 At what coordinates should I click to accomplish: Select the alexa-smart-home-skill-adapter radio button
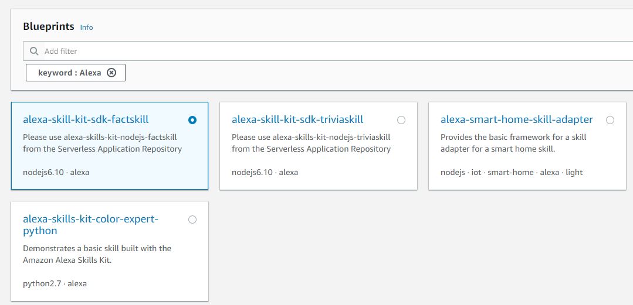(x=610, y=120)
